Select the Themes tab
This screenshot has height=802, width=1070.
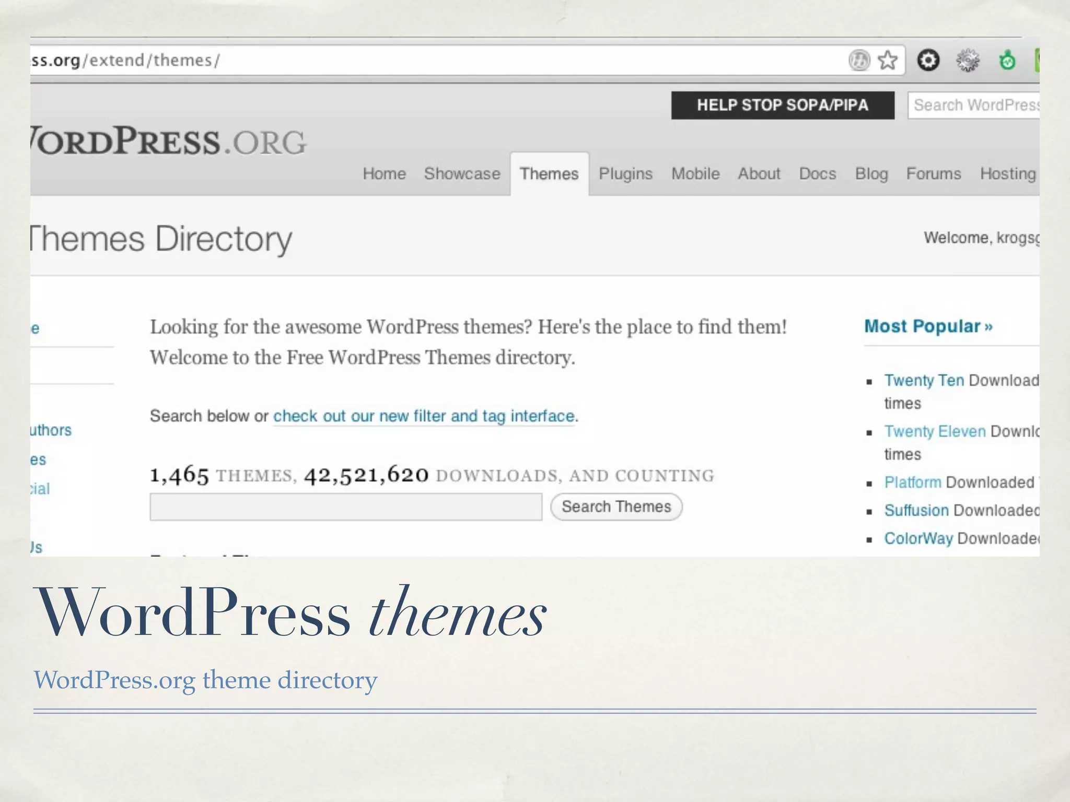(x=549, y=174)
